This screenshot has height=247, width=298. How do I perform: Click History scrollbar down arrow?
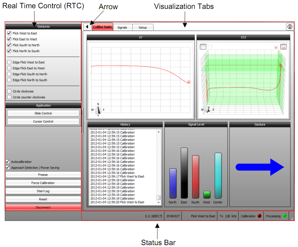pos(159,203)
